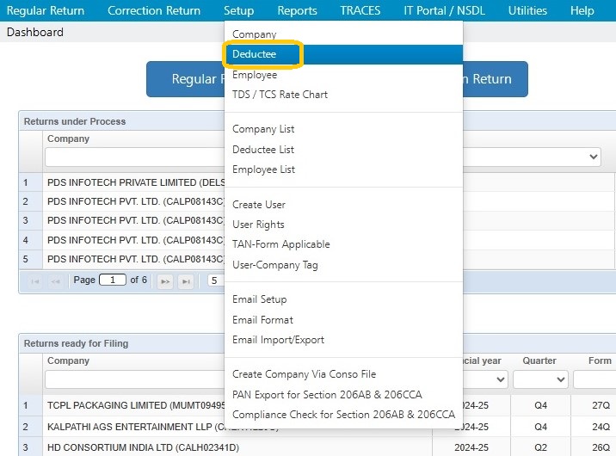Go to first page of Returns under Process

[x=35, y=281]
